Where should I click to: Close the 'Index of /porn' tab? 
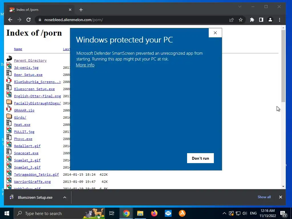point(70,10)
